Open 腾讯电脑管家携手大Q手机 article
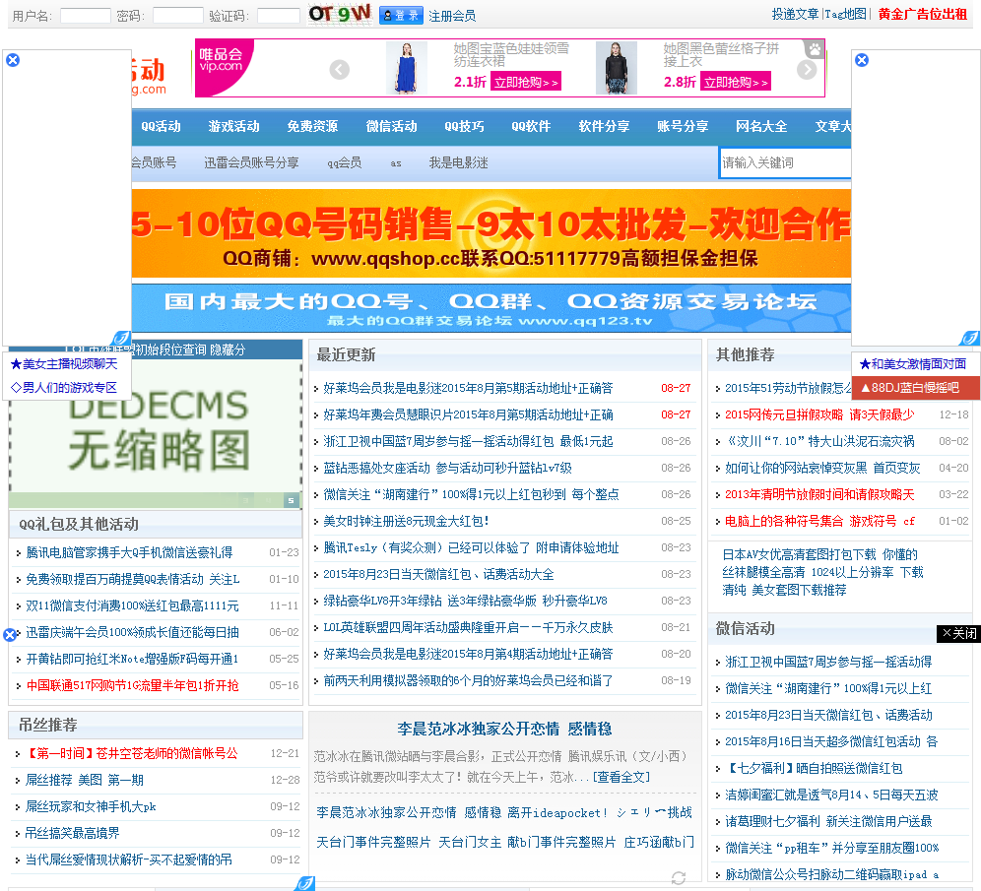 pos(129,552)
